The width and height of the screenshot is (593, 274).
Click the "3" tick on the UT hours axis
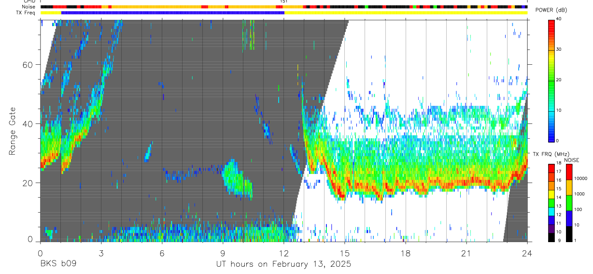coord(101,252)
